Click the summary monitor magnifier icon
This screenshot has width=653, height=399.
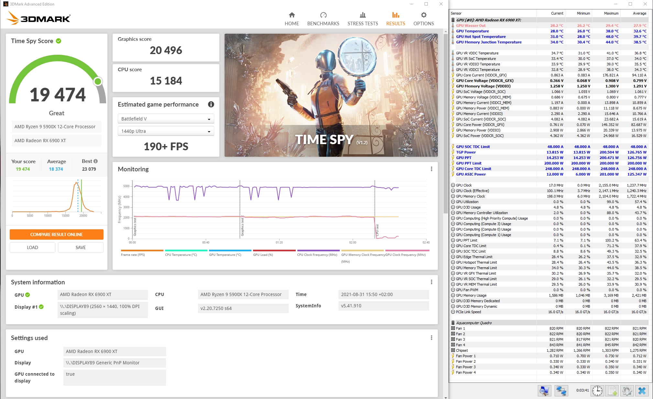pos(544,391)
